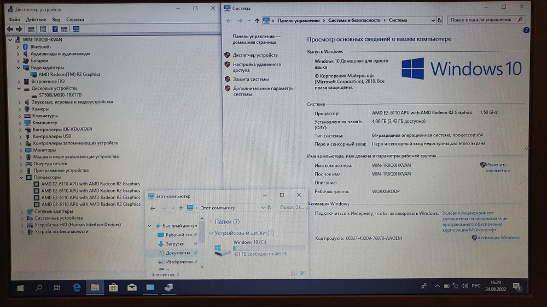This screenshot has height=307, width=547.
Task: Select Рабочий стол in Explorer sidebar
Action: coord(179,234)
